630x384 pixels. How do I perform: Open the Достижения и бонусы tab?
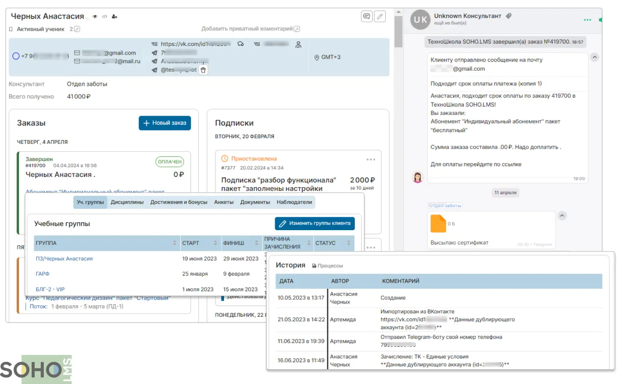179,202
